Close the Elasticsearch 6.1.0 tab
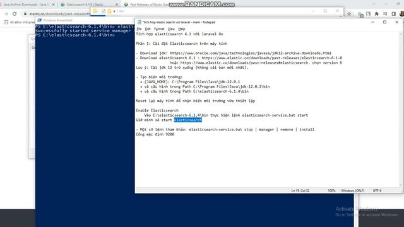 pos(116,4)
